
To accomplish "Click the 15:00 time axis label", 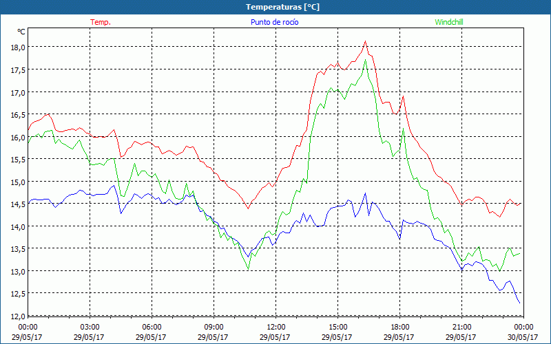I will (x=337, y=327).
